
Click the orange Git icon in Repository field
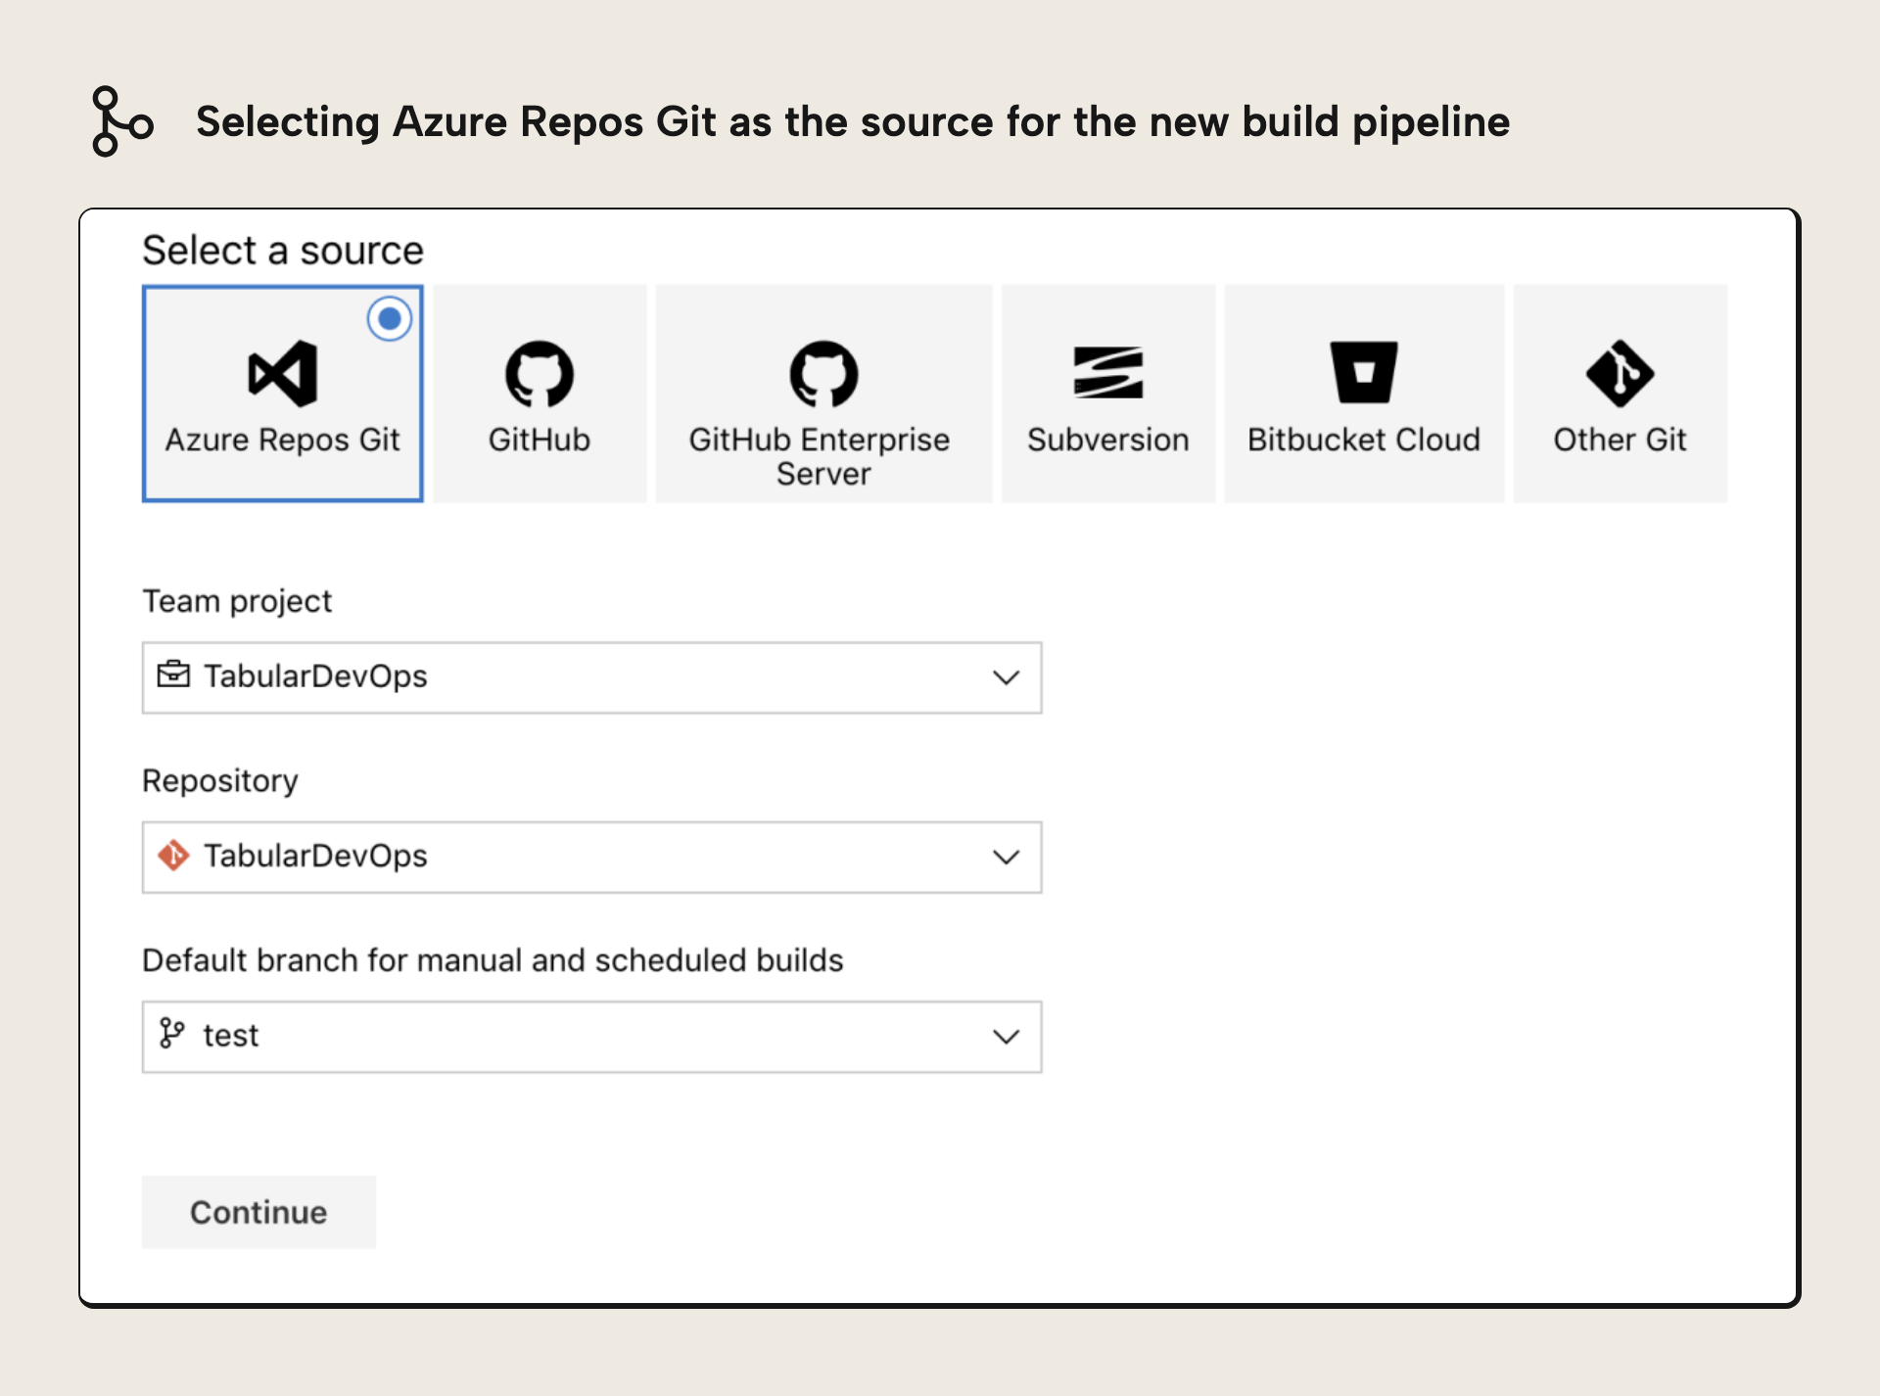pyautogui.click(x=173, y=855)
